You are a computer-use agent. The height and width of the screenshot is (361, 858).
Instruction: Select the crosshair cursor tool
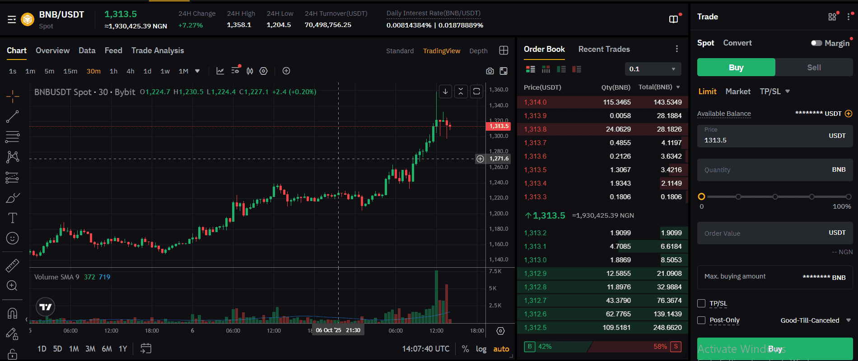point(13,96)
